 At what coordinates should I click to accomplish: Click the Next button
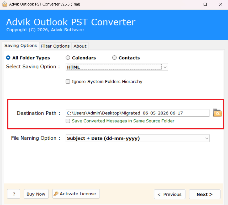205,194
